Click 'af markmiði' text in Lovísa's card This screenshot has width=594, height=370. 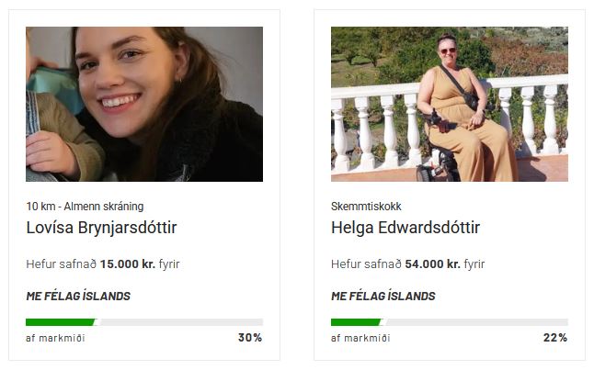coord(55,338)
